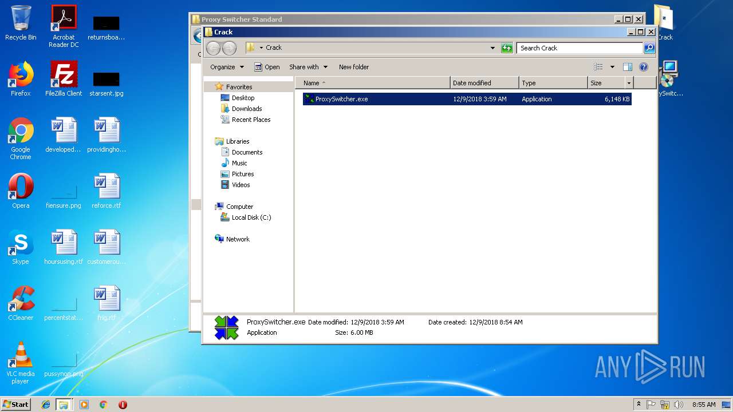
Task: Click the taskbar clock 8:55 AM
Action: pyautogui.click(x=704, y=405)
